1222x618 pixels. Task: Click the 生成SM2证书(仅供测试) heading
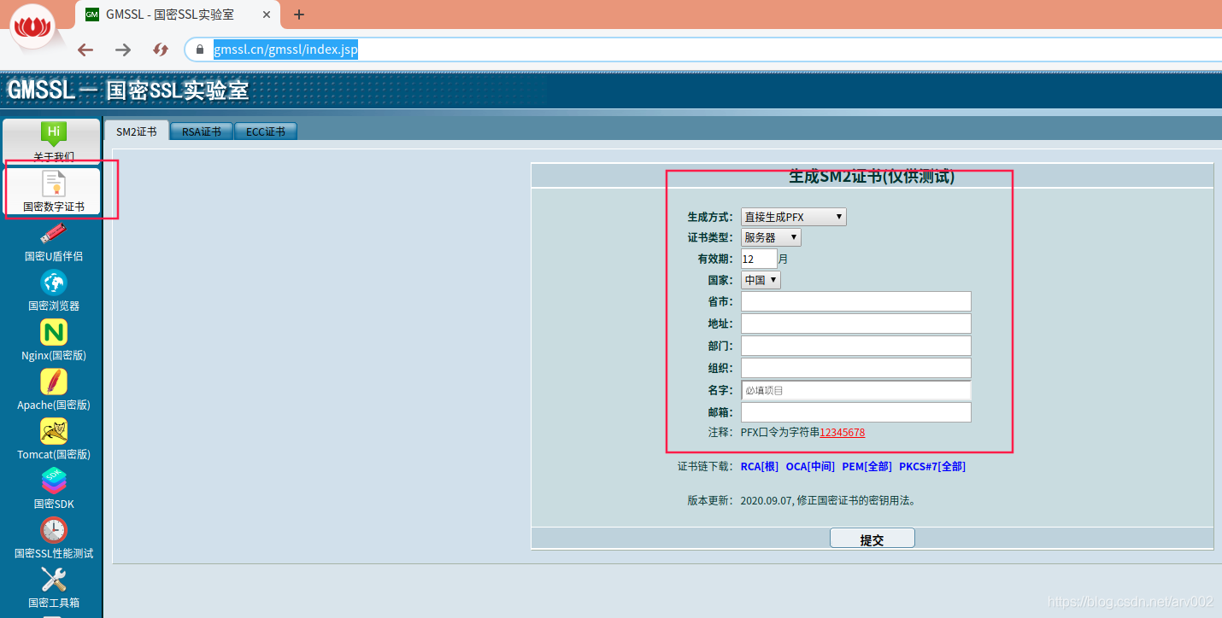tap(872, 177)
